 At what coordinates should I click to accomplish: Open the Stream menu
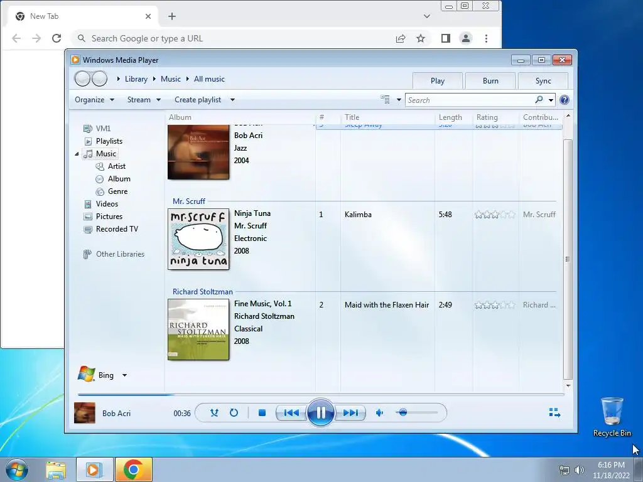click(x=144, y=100)
